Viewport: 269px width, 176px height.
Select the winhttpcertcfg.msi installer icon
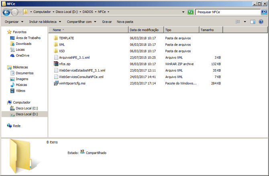point(56,83)
